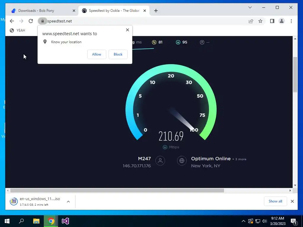The height and width of the screenshot is (227, 303).
Task: Click the lock site info icon
Action: click(43, 21)
